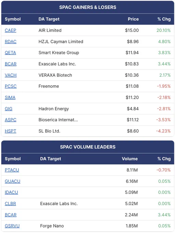The width and height of the screenshot is (175, 233).
Task: Open BCAR link in Volume Leaders table
Action: (11, 215)
